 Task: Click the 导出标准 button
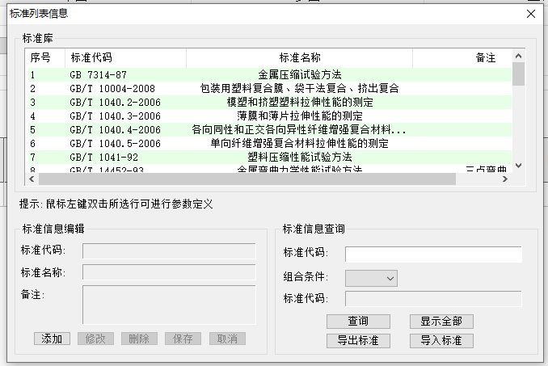[x=358, y=340]
